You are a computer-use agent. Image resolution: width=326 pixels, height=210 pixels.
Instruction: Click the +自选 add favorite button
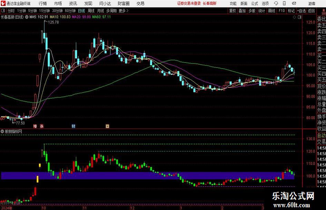(302, 11)
